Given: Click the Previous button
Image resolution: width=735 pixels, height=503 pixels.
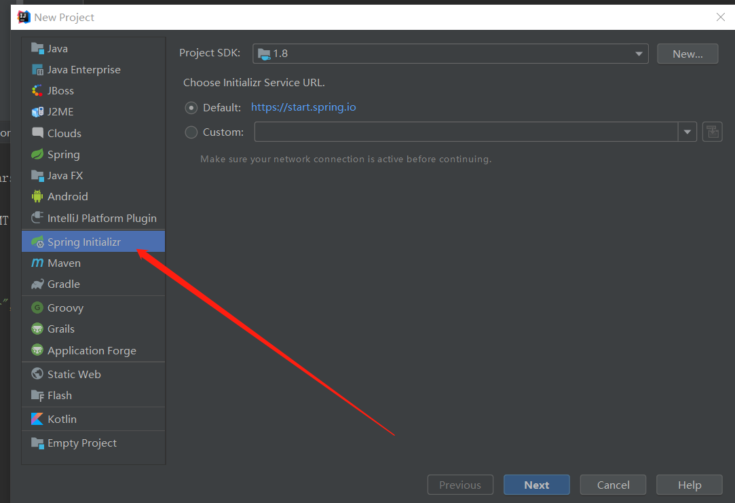Looking at the screenshot, I should point(460,485).
